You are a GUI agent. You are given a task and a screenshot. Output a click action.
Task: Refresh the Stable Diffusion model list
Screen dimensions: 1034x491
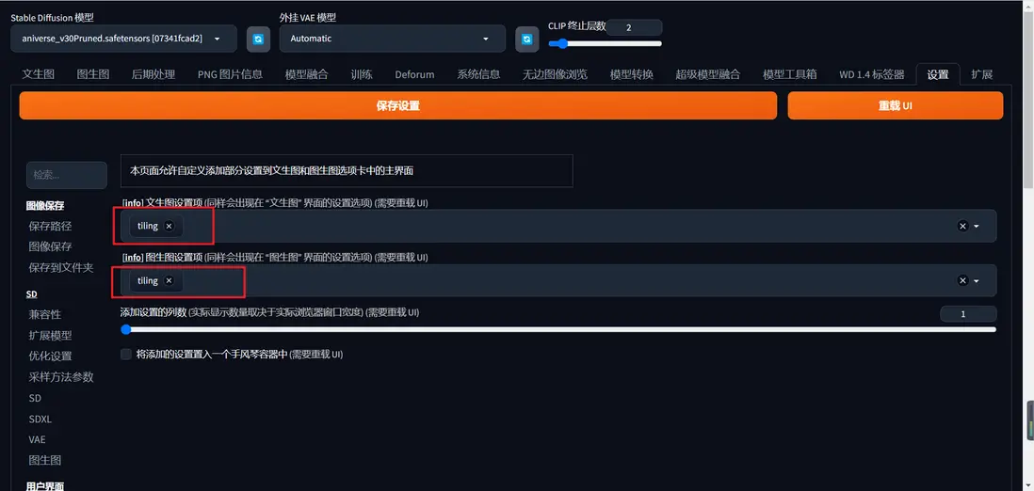coord(258,39)
